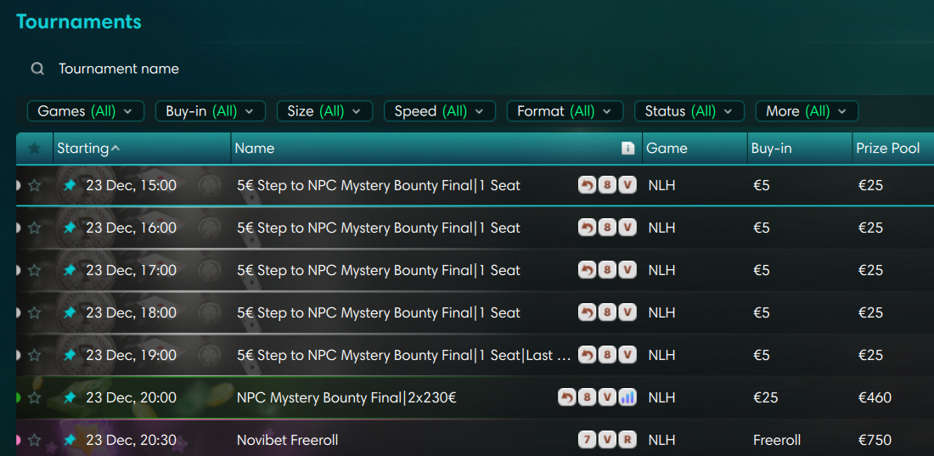Favorite the 23 Dec 15:00 tournament star
The width and height of the screenshot is (934, 456).
coord(34,185)
